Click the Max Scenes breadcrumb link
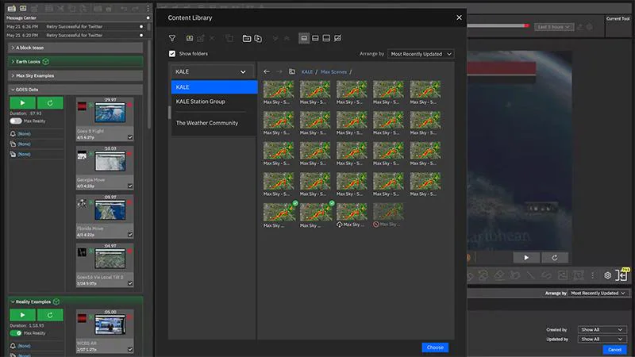 [335, 71]
